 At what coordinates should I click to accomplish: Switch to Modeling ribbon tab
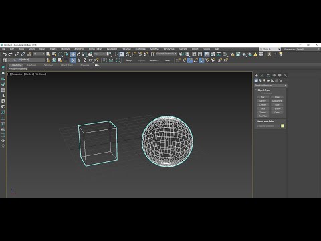click(x=17, y=65)
